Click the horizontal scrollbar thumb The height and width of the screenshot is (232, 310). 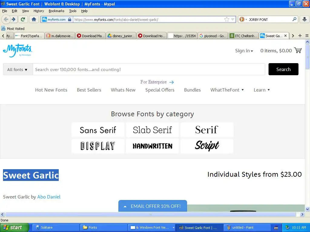point(150,214)
